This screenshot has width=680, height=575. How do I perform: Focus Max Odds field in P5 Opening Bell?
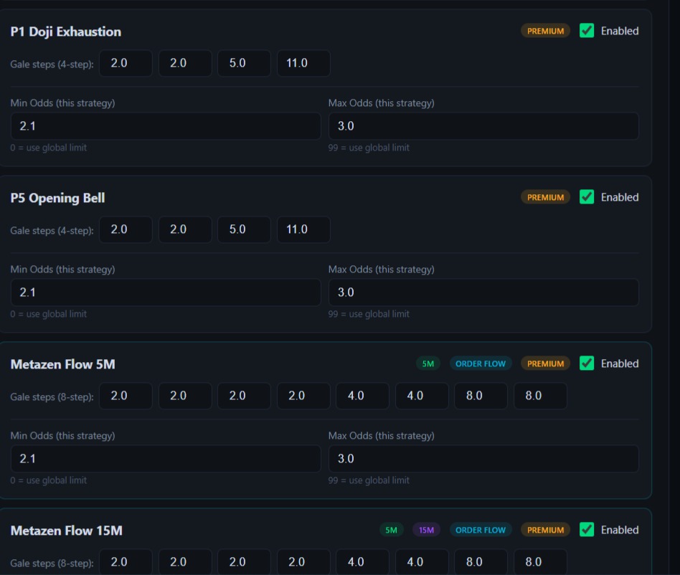click(483, 293)
